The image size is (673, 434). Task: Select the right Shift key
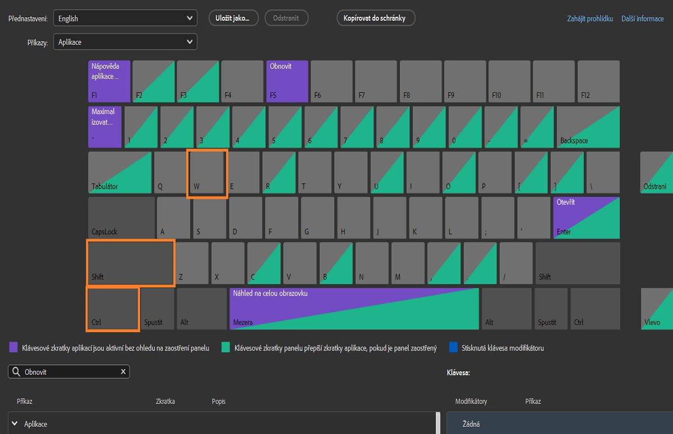(578, 263)
